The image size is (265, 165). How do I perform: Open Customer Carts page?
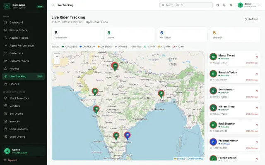24,61
